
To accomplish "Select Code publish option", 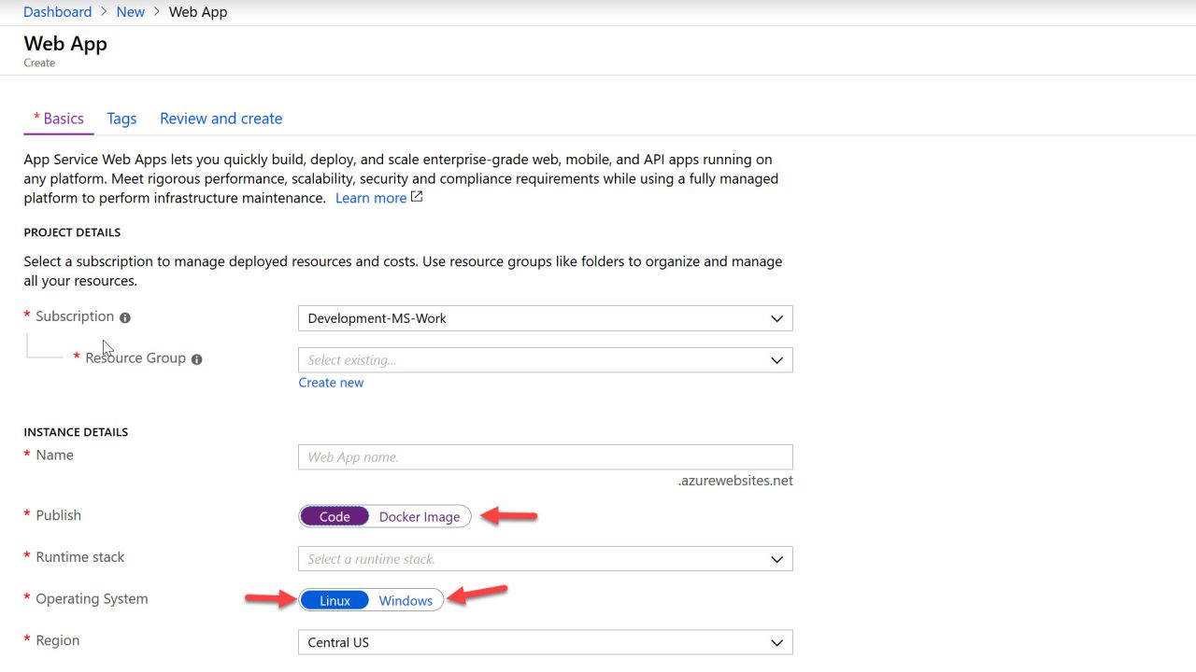I will tap(335, 516).
